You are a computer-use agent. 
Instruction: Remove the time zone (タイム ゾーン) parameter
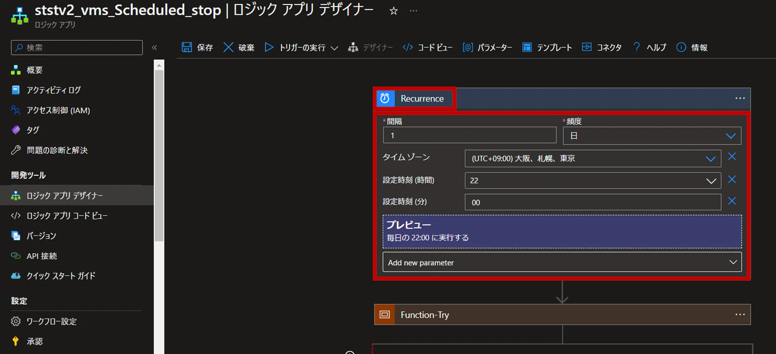point(732,157)
